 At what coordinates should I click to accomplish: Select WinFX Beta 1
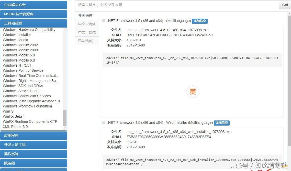[14, 116]
